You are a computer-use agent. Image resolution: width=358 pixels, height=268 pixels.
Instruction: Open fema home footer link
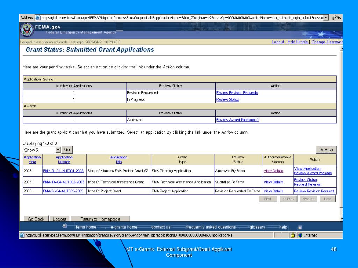click(86, 227)
